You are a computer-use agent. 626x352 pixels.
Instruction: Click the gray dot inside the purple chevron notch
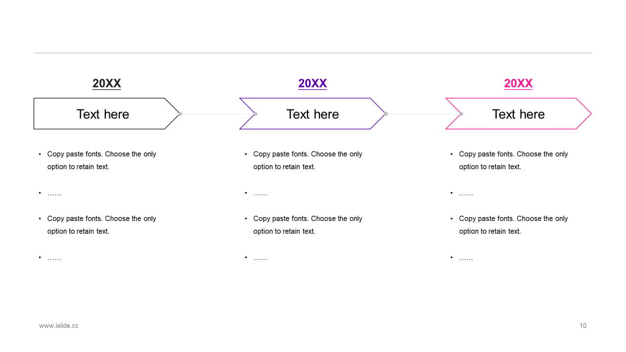[255, 114]
